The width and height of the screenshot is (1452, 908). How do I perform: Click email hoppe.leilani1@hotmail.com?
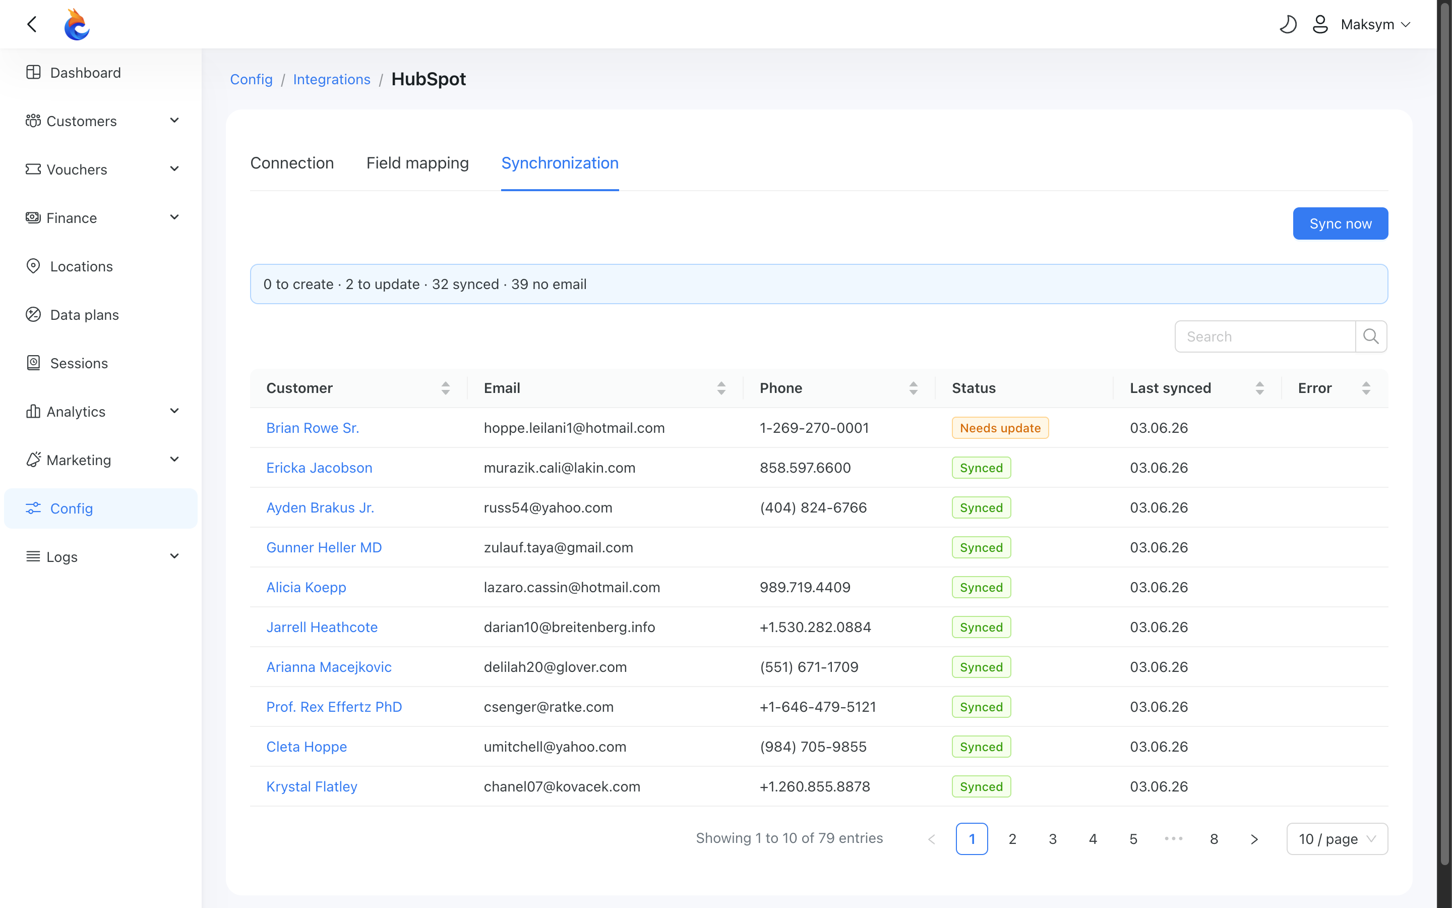tap(574, 428)
